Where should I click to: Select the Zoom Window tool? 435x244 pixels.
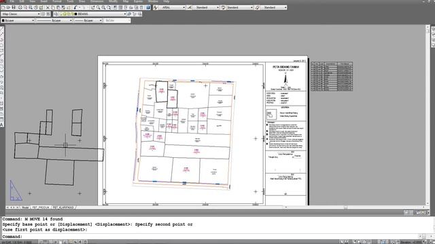[103, 7]
